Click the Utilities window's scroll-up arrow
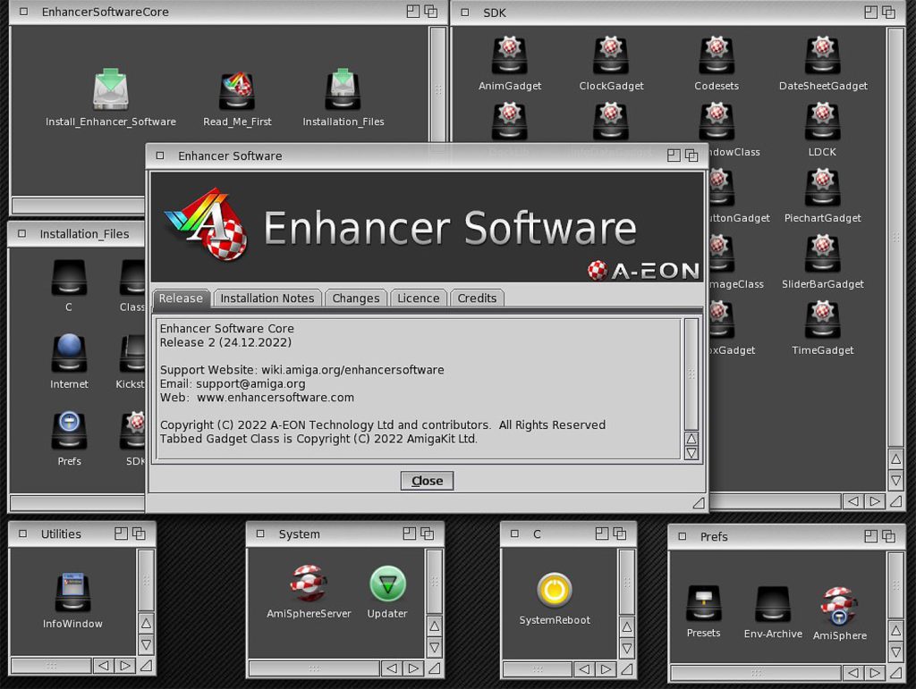The height and width of the screenshot is (689, 916). [x=146, y=624]
